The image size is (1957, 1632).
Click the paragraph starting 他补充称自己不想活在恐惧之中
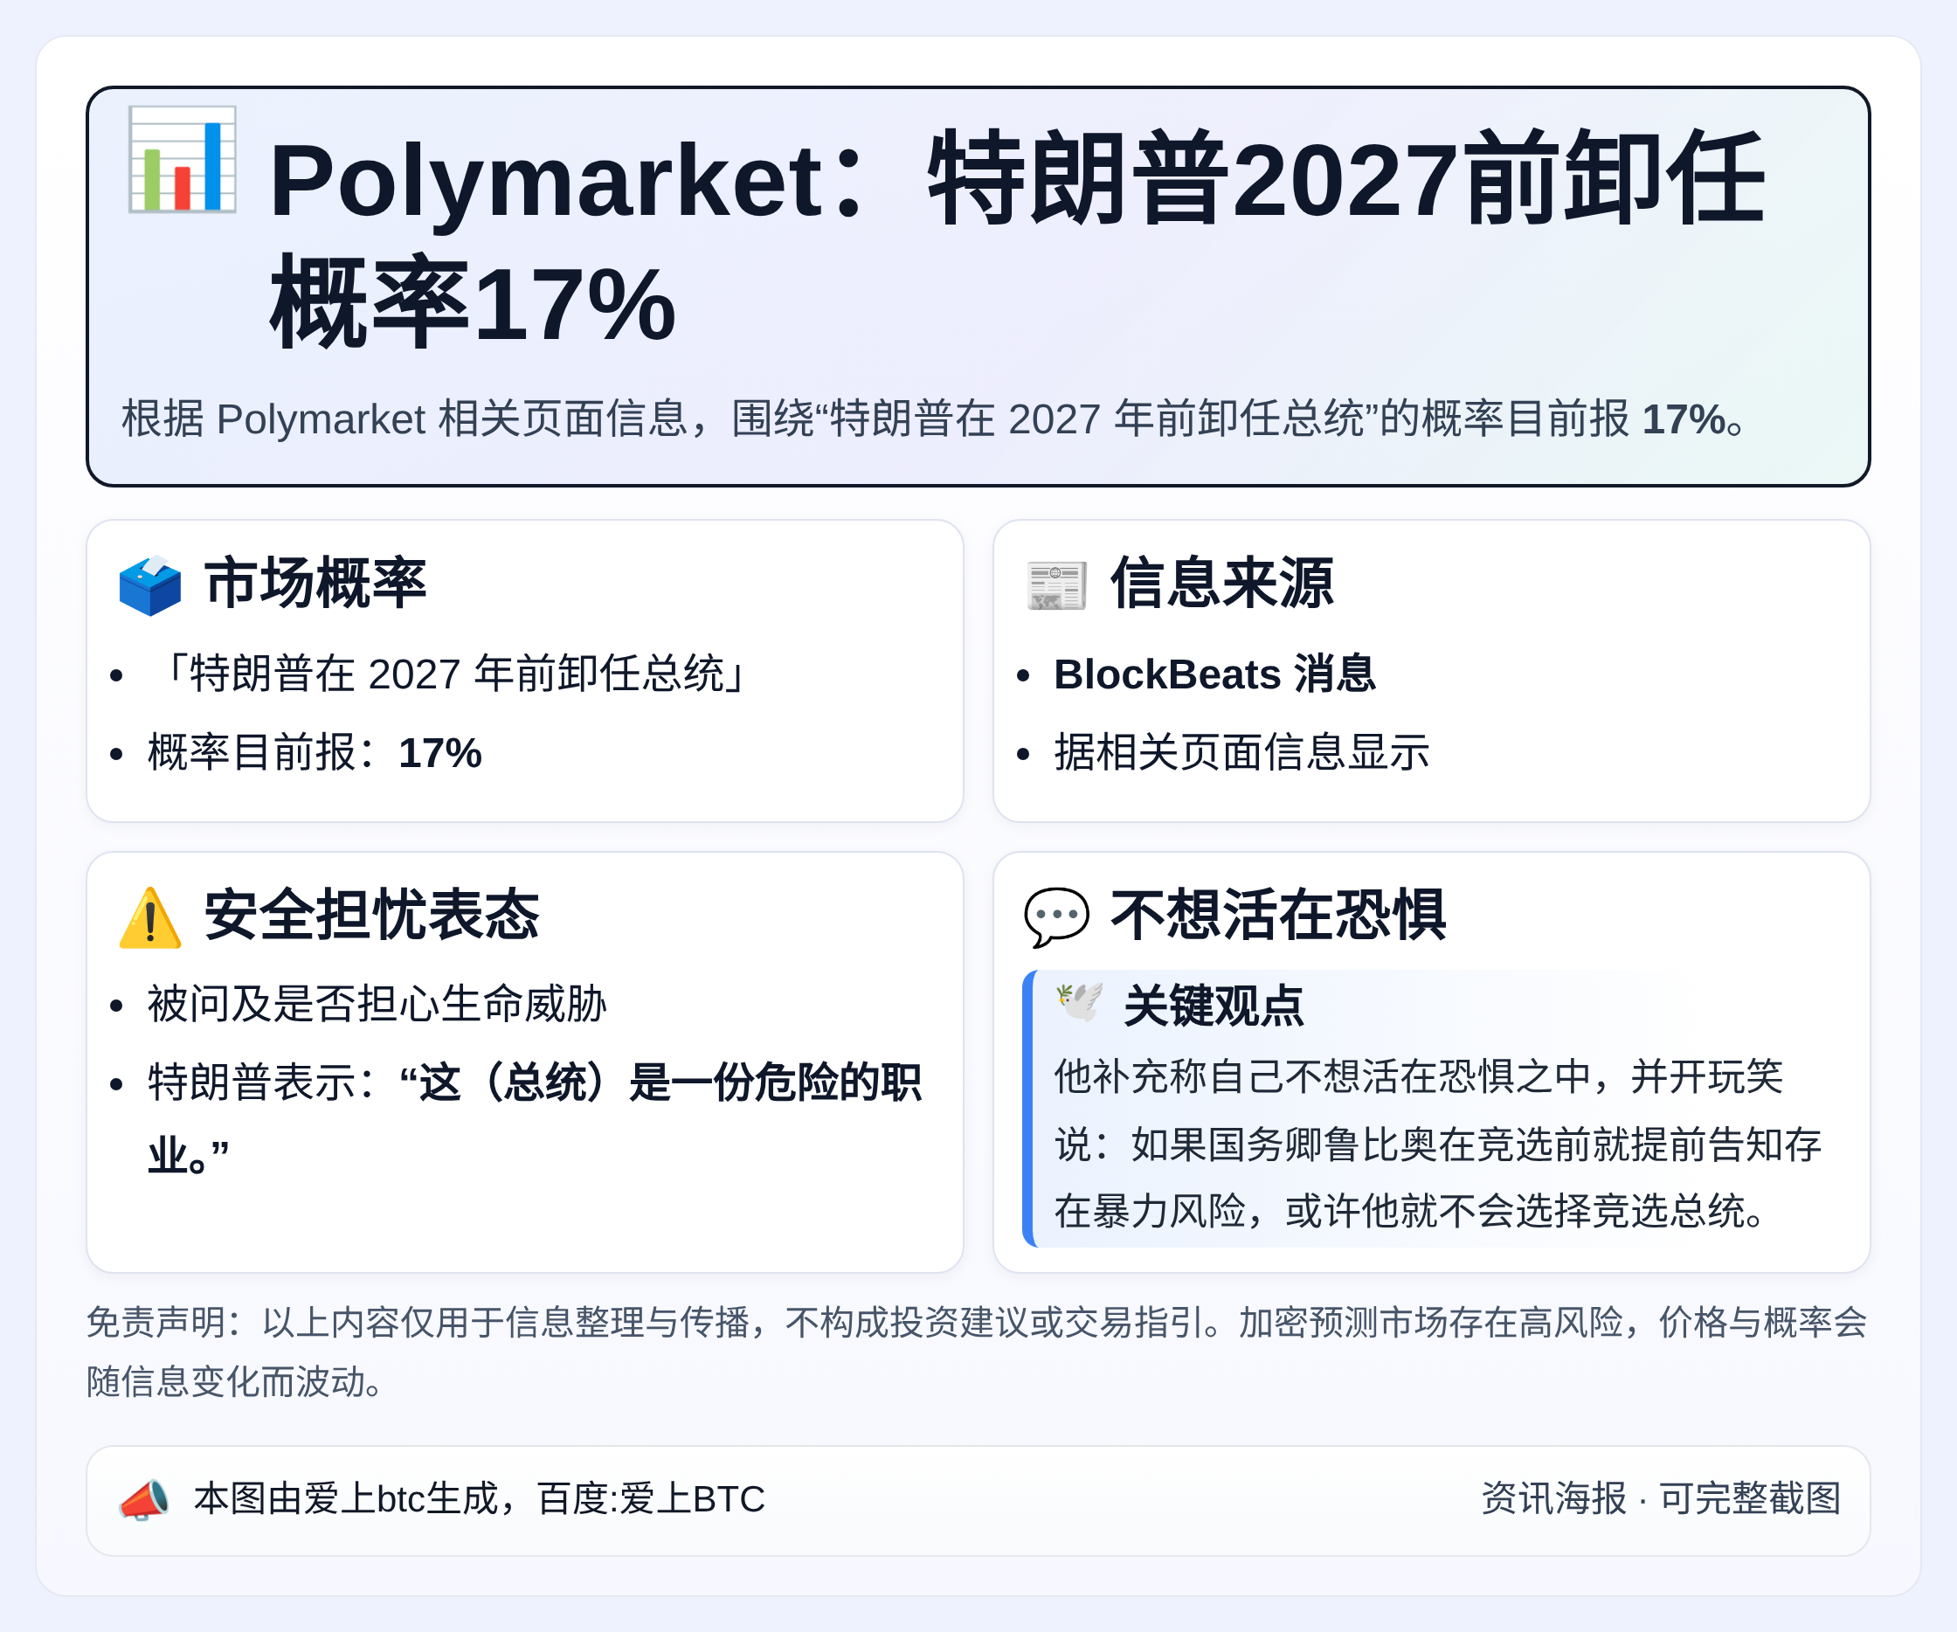click(x=1438, y=1144)
